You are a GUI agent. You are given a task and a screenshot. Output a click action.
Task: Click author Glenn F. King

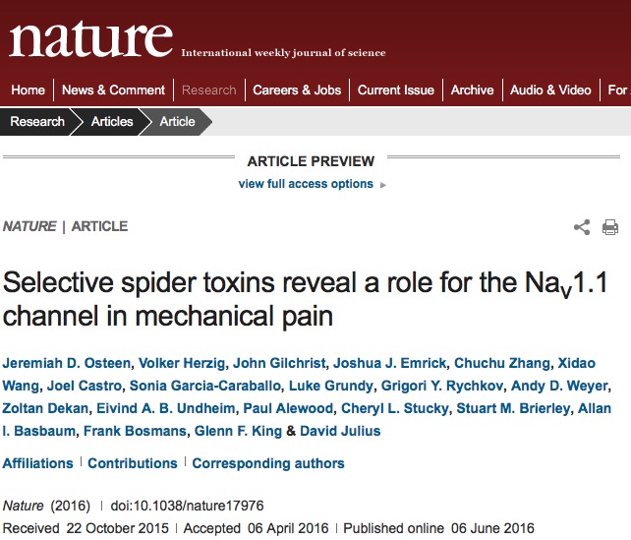point(238,431)
